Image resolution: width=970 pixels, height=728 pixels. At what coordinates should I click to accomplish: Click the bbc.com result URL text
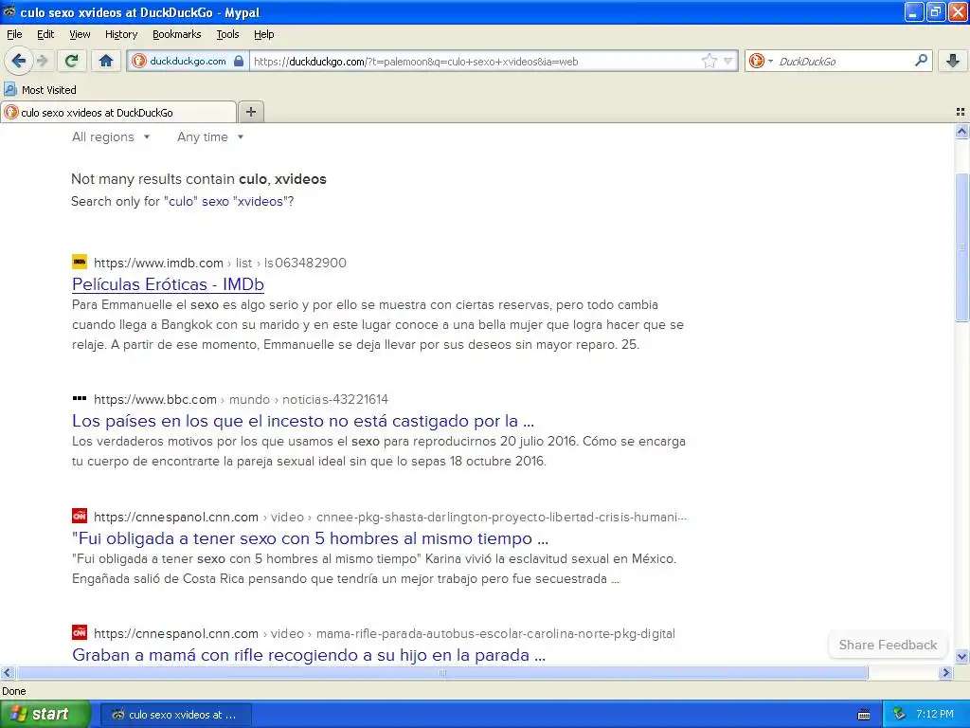(241, 399)
